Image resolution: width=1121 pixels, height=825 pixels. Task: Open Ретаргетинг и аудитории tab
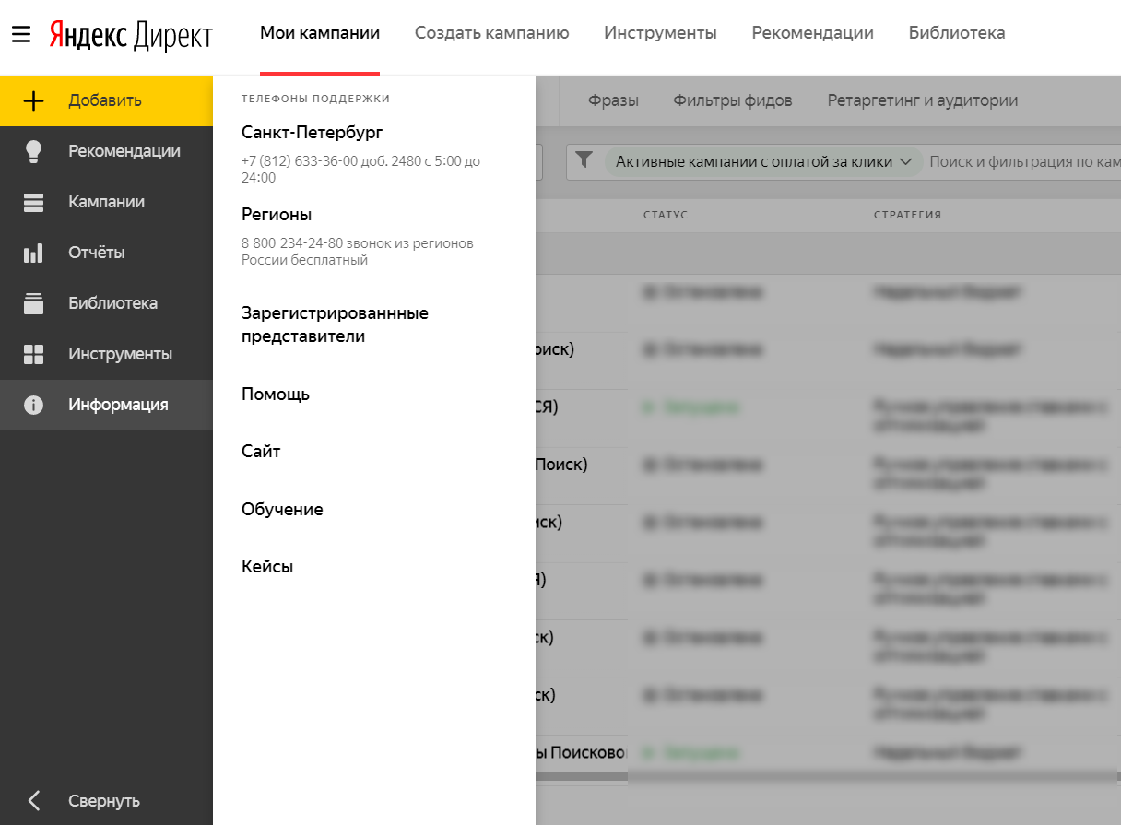[x=922, y=100]
